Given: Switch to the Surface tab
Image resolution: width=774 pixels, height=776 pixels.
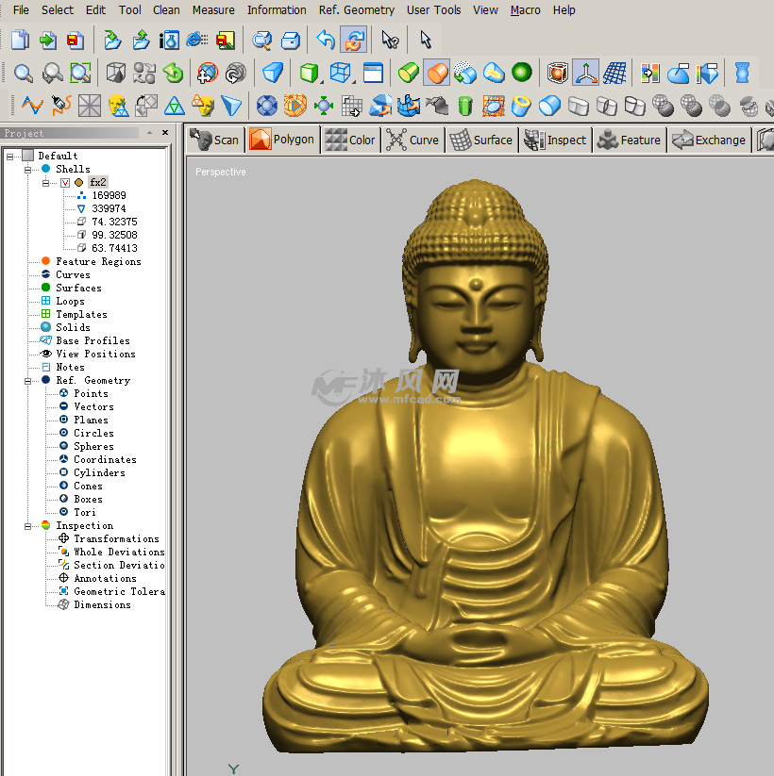Looking at the screenshot, I should click(481, 140).
